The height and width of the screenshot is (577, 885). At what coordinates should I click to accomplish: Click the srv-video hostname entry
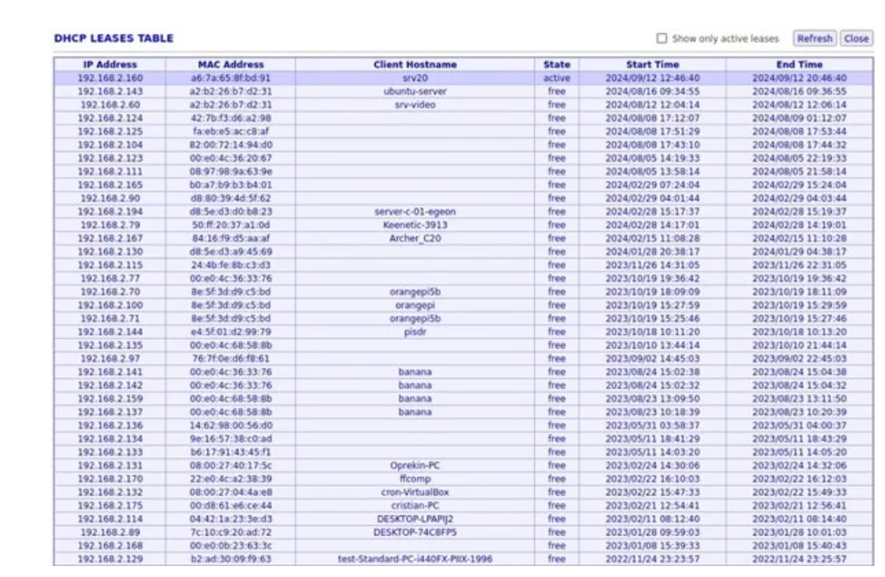pyautogui.click(x=415, y=105)
